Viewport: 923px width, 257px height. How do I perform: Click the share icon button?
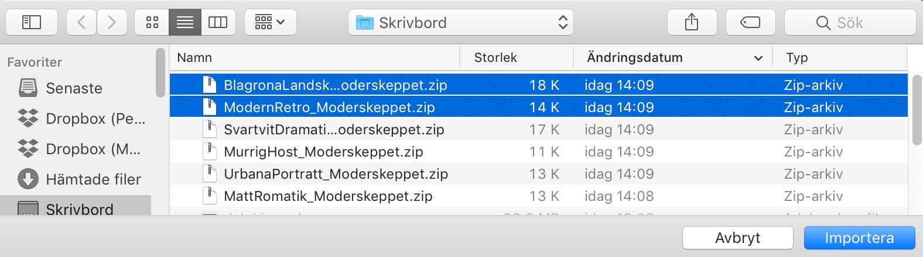[692, 23]
